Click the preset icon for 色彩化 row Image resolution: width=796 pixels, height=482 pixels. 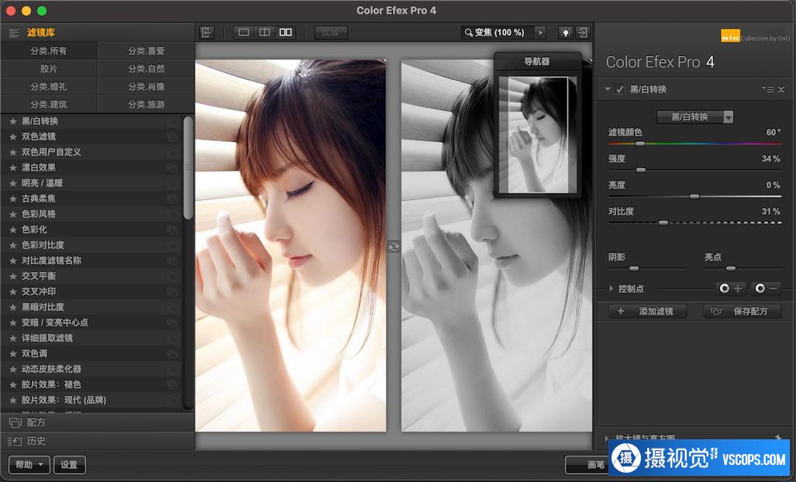172,229
